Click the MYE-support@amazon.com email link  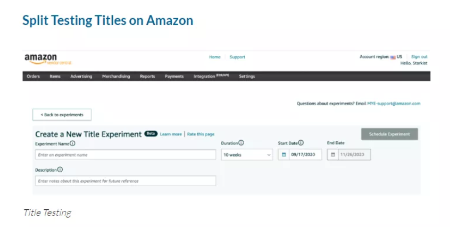point(394,104)
